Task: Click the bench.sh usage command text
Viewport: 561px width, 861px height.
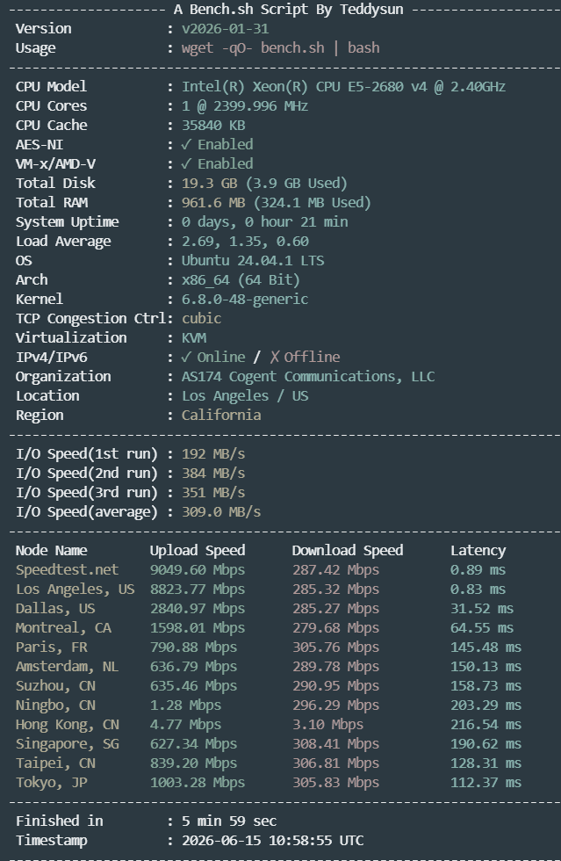Action: (x=281, y=47)
